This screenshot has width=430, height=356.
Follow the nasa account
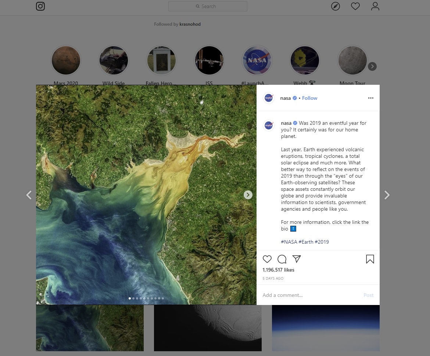[309, 98]
